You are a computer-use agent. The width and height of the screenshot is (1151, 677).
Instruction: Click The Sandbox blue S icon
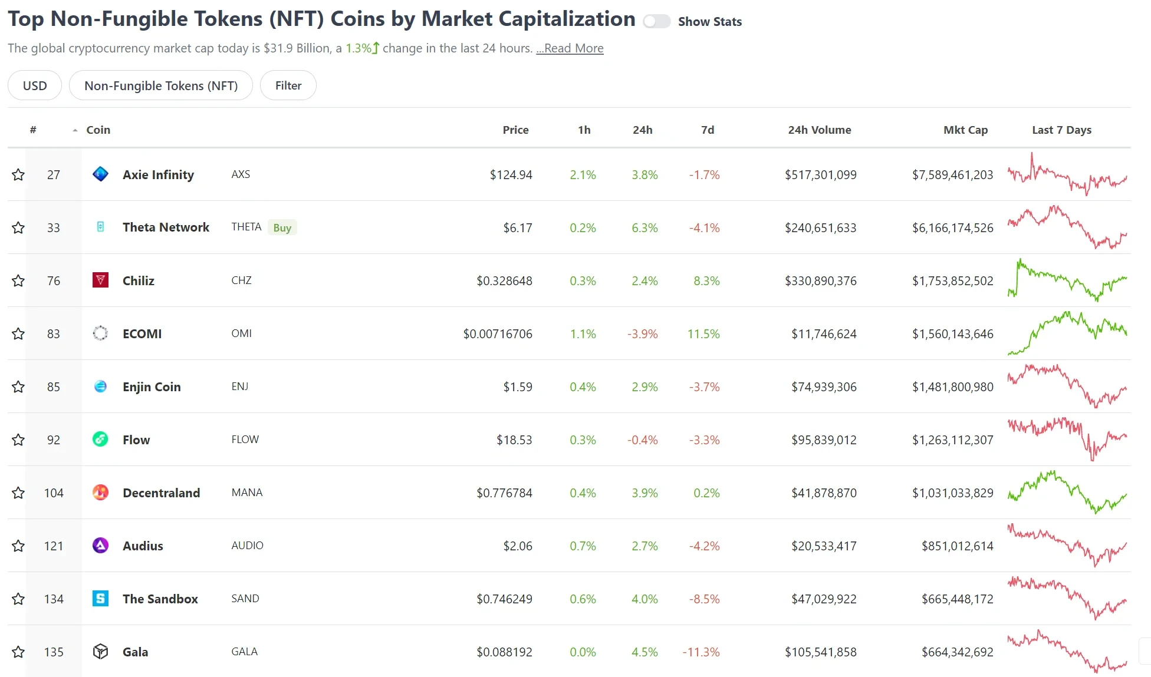tap(100, 599)
